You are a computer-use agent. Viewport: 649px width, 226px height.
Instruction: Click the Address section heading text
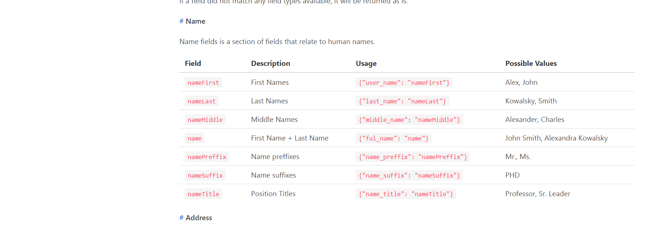tap(199, 218)
